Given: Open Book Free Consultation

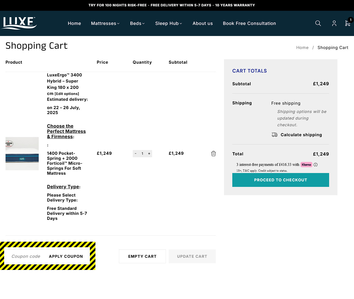Looking at the screenshot, I should click(x=249, y=24).
